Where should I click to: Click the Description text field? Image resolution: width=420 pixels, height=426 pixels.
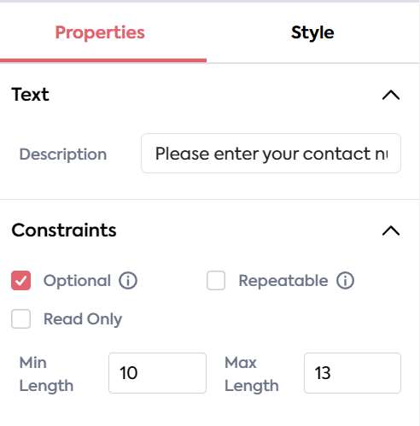pyautogui.click(x=271, y=154)
